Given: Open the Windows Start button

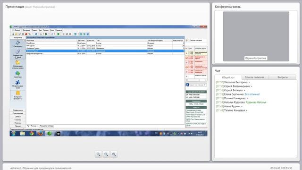Looking at the screenshot, I should tap(13, 133).
